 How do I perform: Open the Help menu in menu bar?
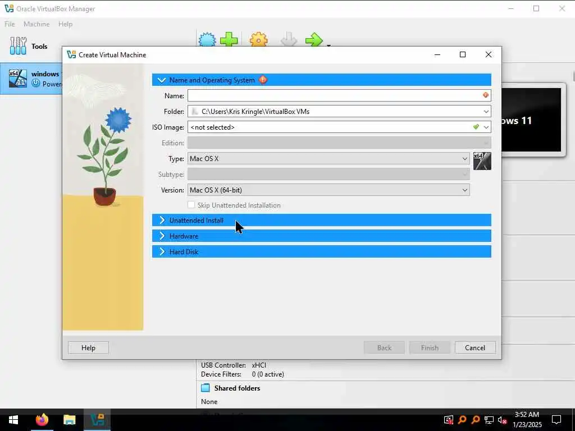(65, 24)
